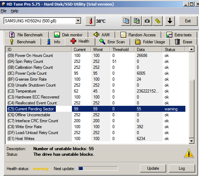Select the (C8) Write Error Rate row
199x176 pixels.
coord(96,127)
